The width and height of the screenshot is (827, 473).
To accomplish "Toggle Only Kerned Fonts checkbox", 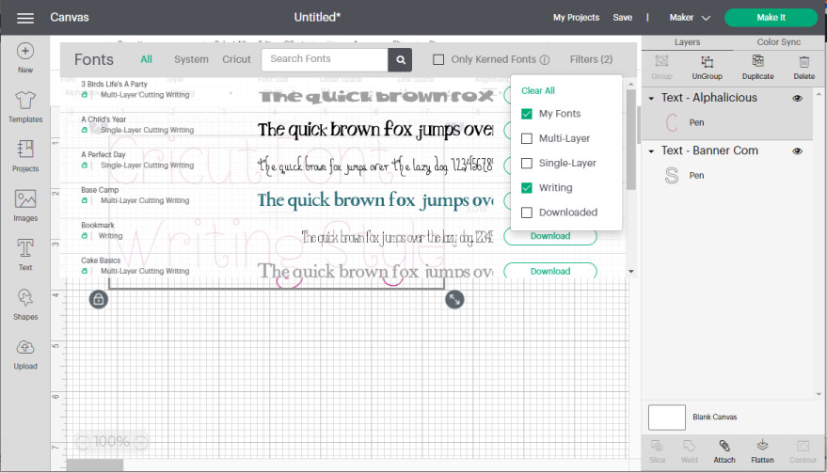I will coord(438,60).
